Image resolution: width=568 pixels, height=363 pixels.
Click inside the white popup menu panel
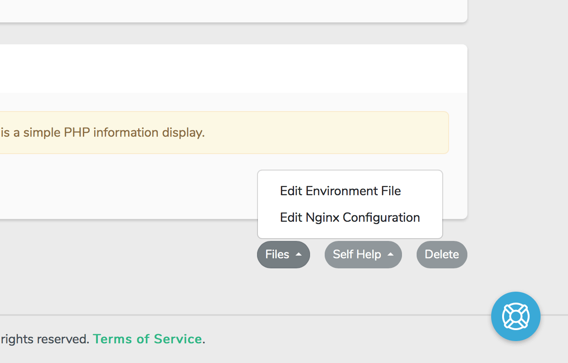pos(350,204)
